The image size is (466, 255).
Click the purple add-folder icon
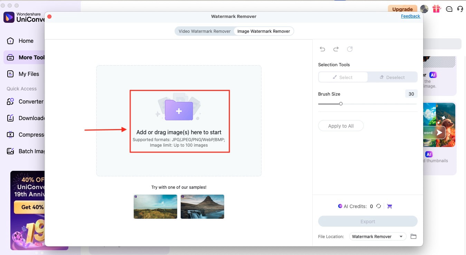pos(179,110)
